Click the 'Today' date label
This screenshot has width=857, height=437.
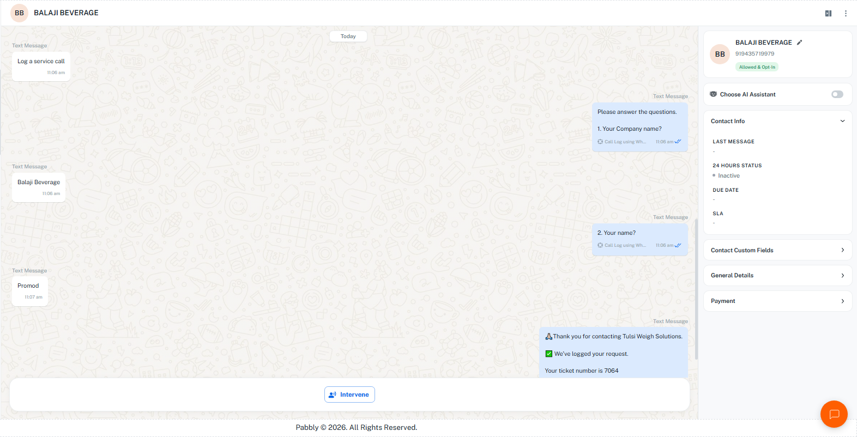coord(348,37)
